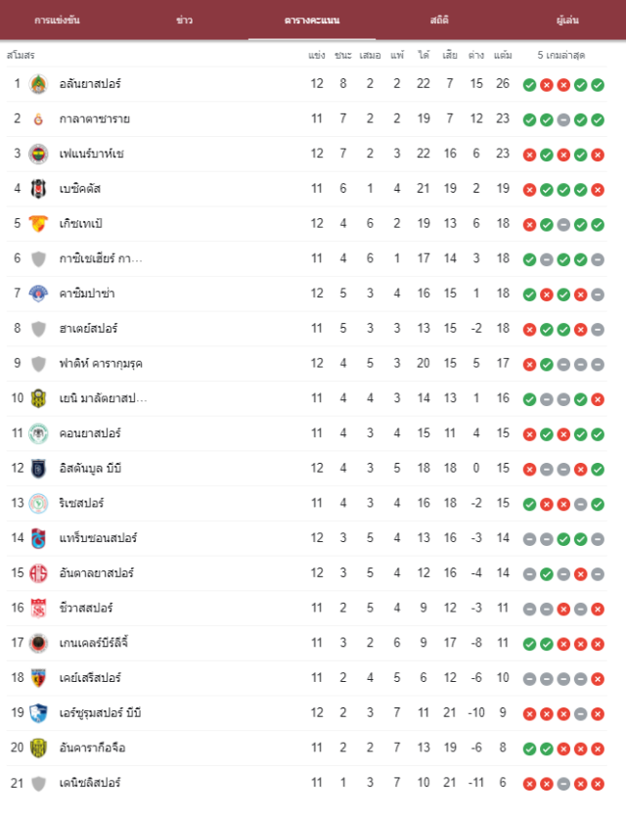
Task: Click อลันยาสปอร์'s most recent match result icon
Action: pyautogui.click(x=598, y=85)
